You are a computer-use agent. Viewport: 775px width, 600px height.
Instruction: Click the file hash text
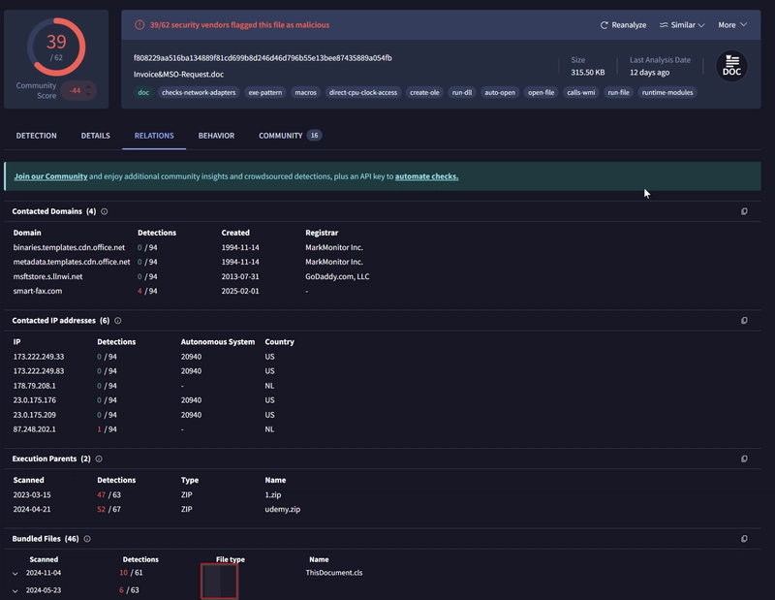(263, 58)
